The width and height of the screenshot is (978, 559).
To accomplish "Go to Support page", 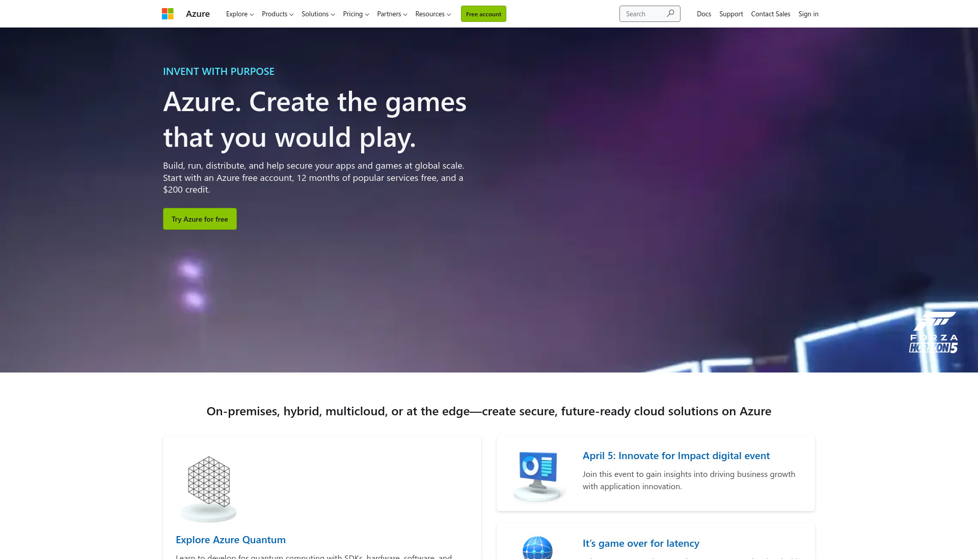I will (x=731, y=14).
